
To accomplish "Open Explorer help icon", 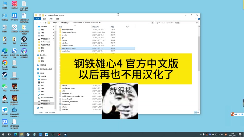I will tap(199, 19).
